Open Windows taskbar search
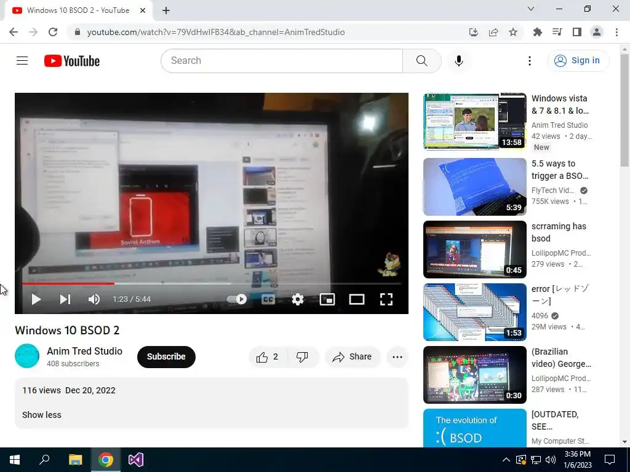This screenshot has width=630, height=472. 44,460
